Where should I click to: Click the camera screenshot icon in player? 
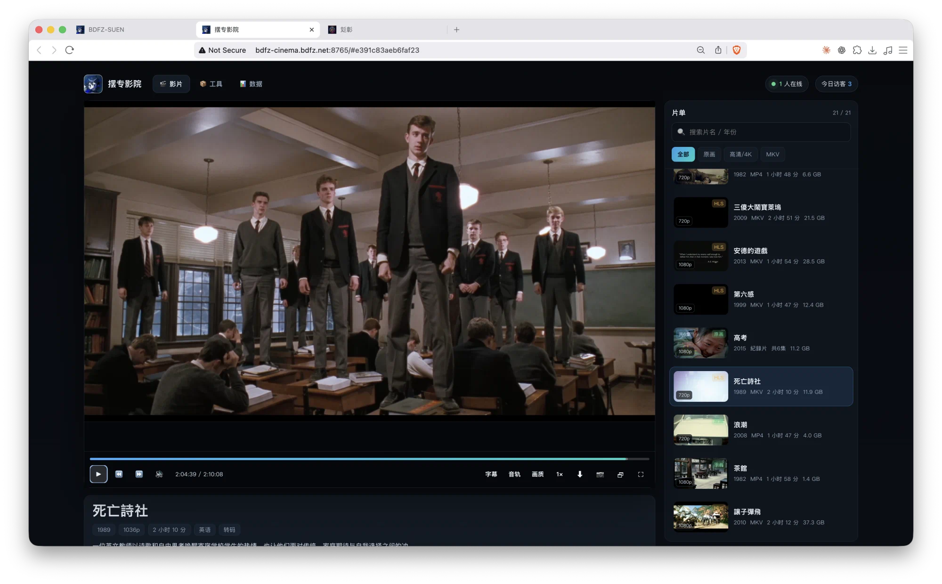600,474
